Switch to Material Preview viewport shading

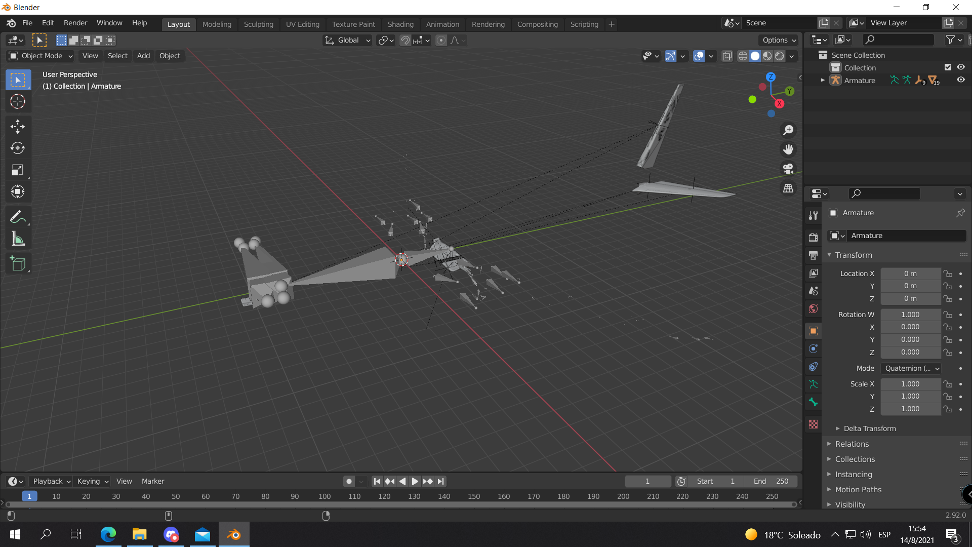click(x=768, y=56)
